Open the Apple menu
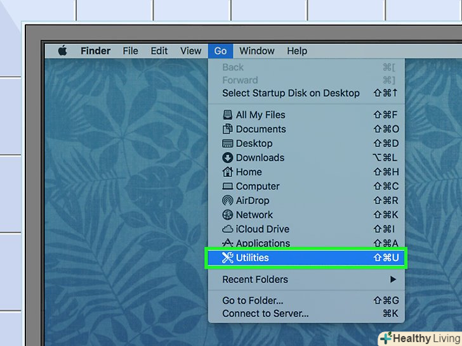The width and height of the screenshot is (462, 346). coord(62,51)
